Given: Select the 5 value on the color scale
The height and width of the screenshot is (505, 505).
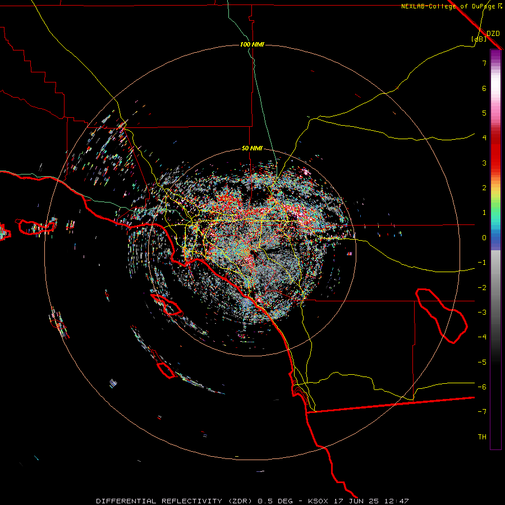Looking at the screenshot, I should coord(484,113).
